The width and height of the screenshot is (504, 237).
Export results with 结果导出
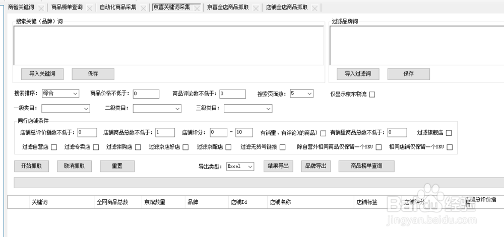(x=278, y=166)
